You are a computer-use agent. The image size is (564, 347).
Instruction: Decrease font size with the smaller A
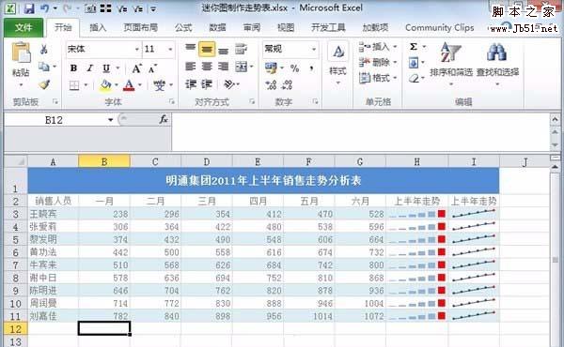pyautogui.click(x=152, y=68)
